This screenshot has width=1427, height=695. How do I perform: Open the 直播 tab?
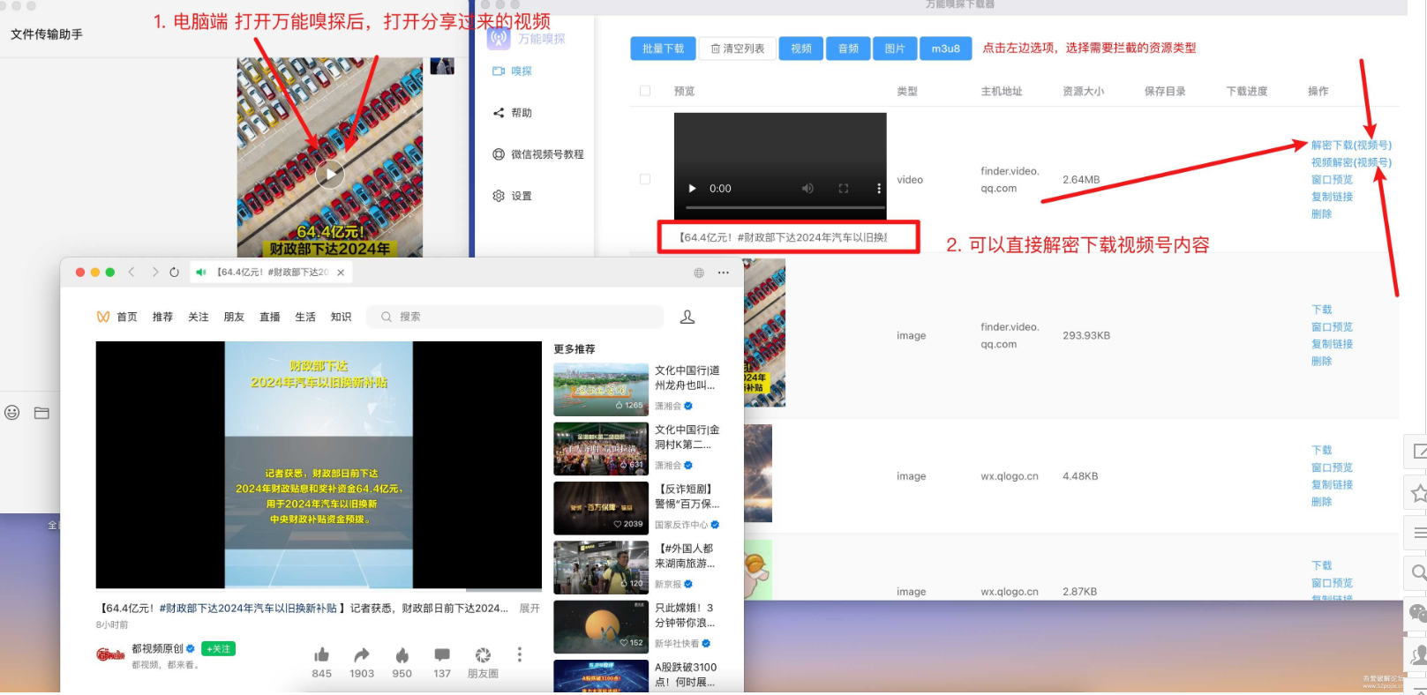[x=270, y=318]
